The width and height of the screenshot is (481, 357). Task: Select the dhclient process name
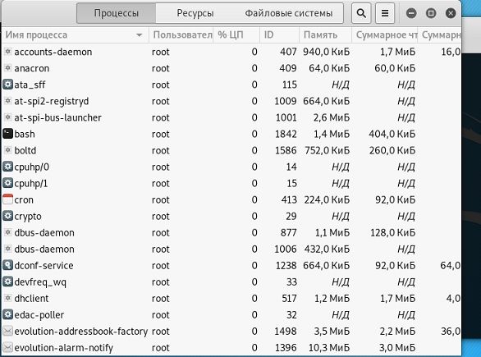click(x=31, y=299)
